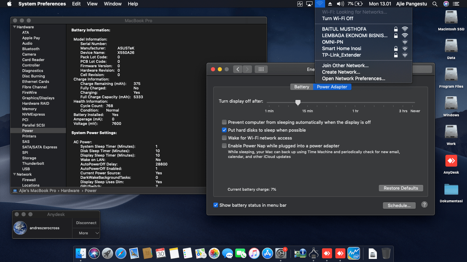This screenshot has height=262, width=467.
Task: Select Graphics/Displays in sidebar
Action: click(38, 98)
